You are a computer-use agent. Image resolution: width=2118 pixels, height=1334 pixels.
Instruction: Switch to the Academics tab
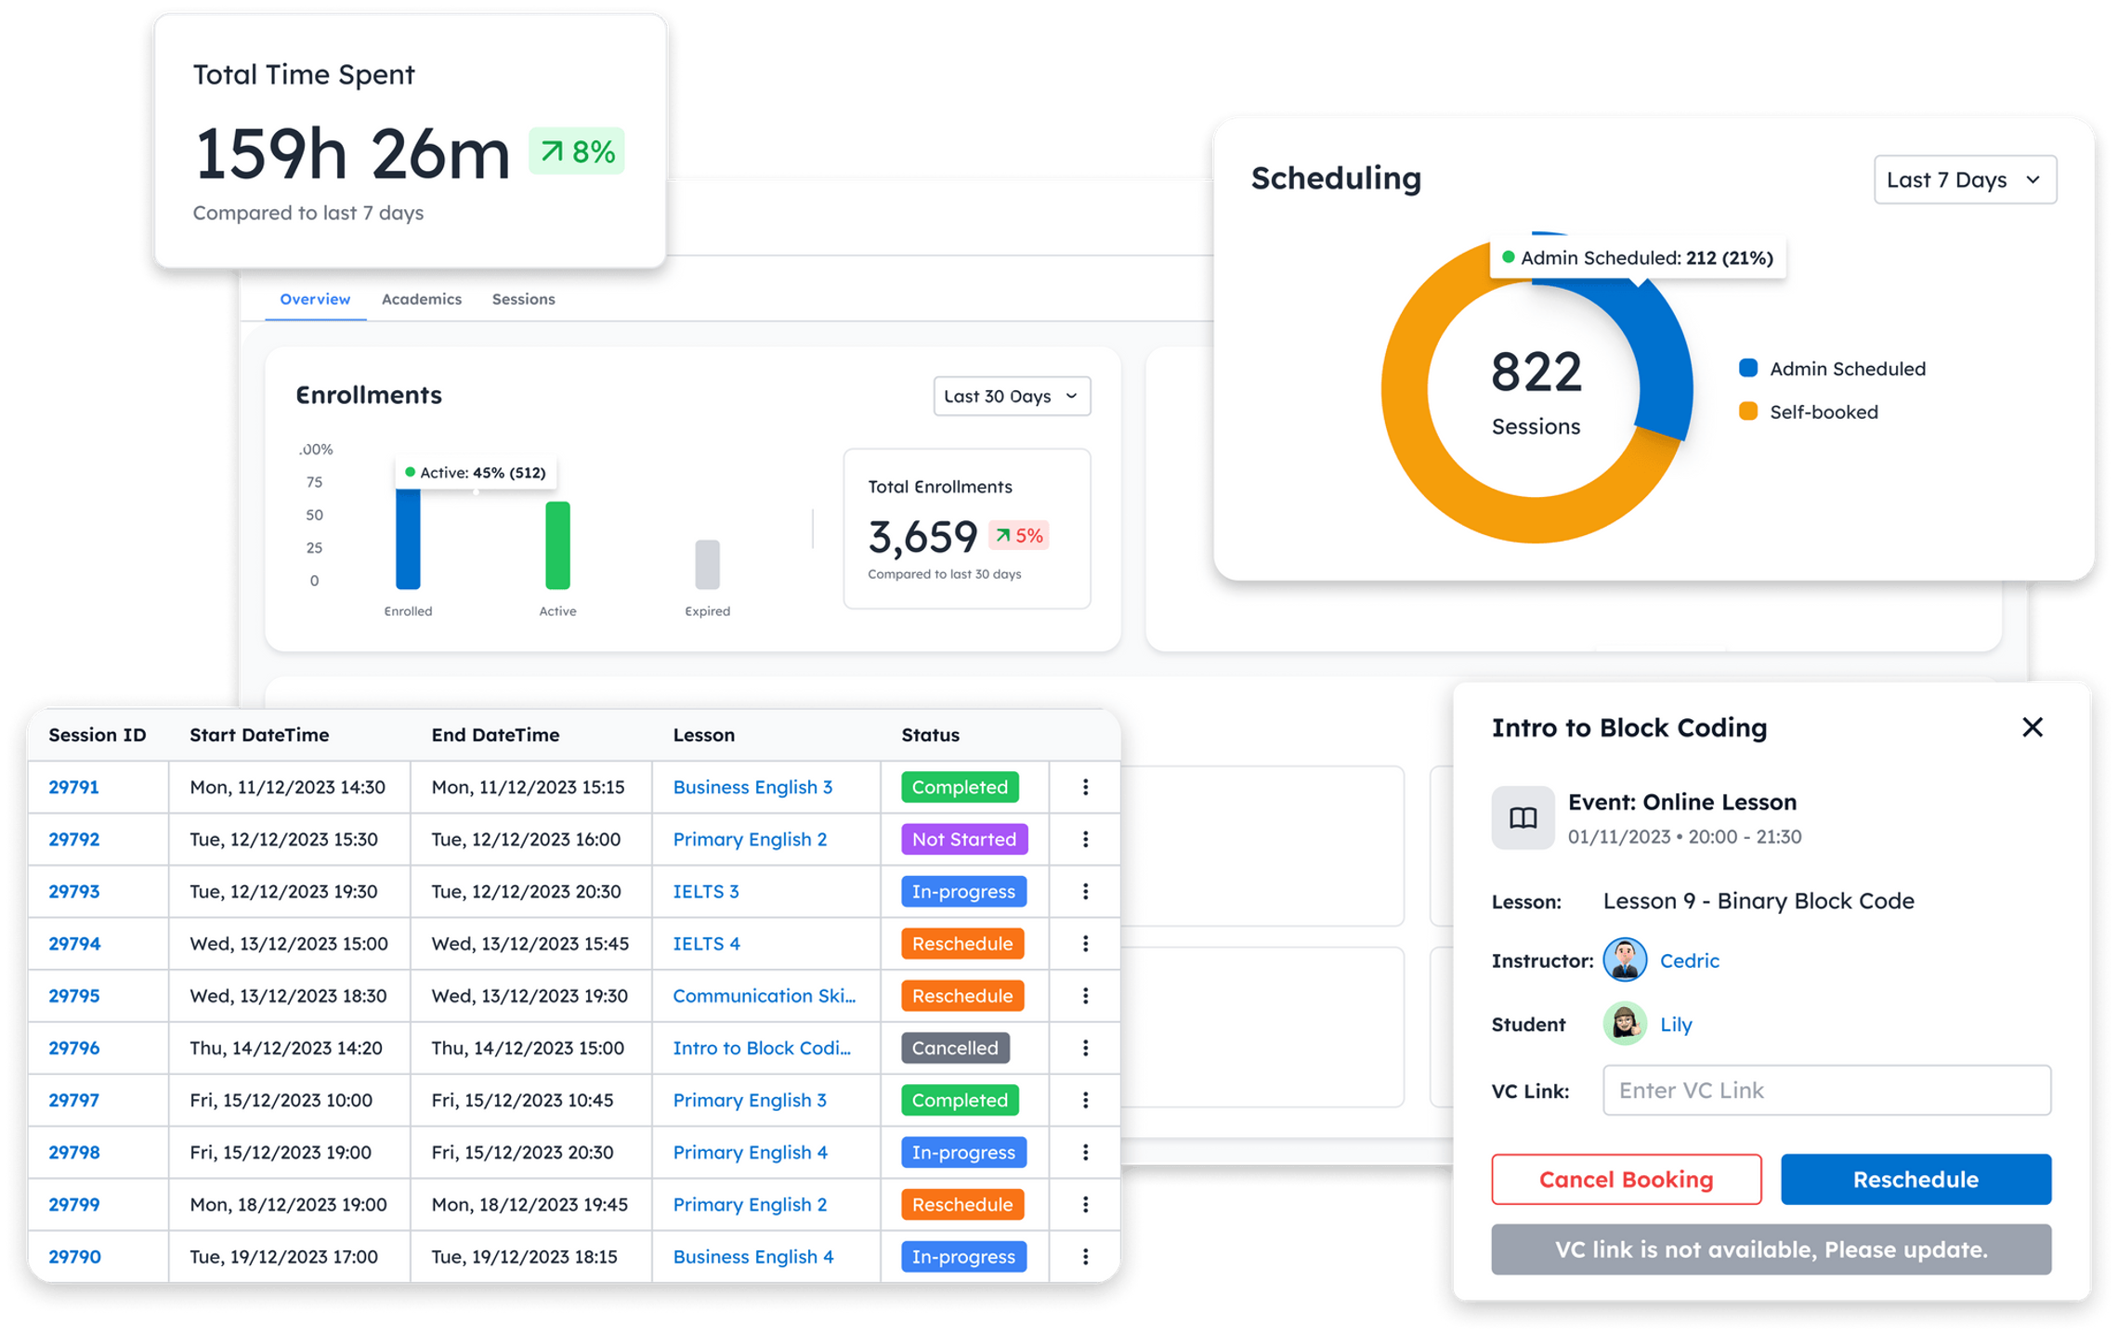(421, 299)
